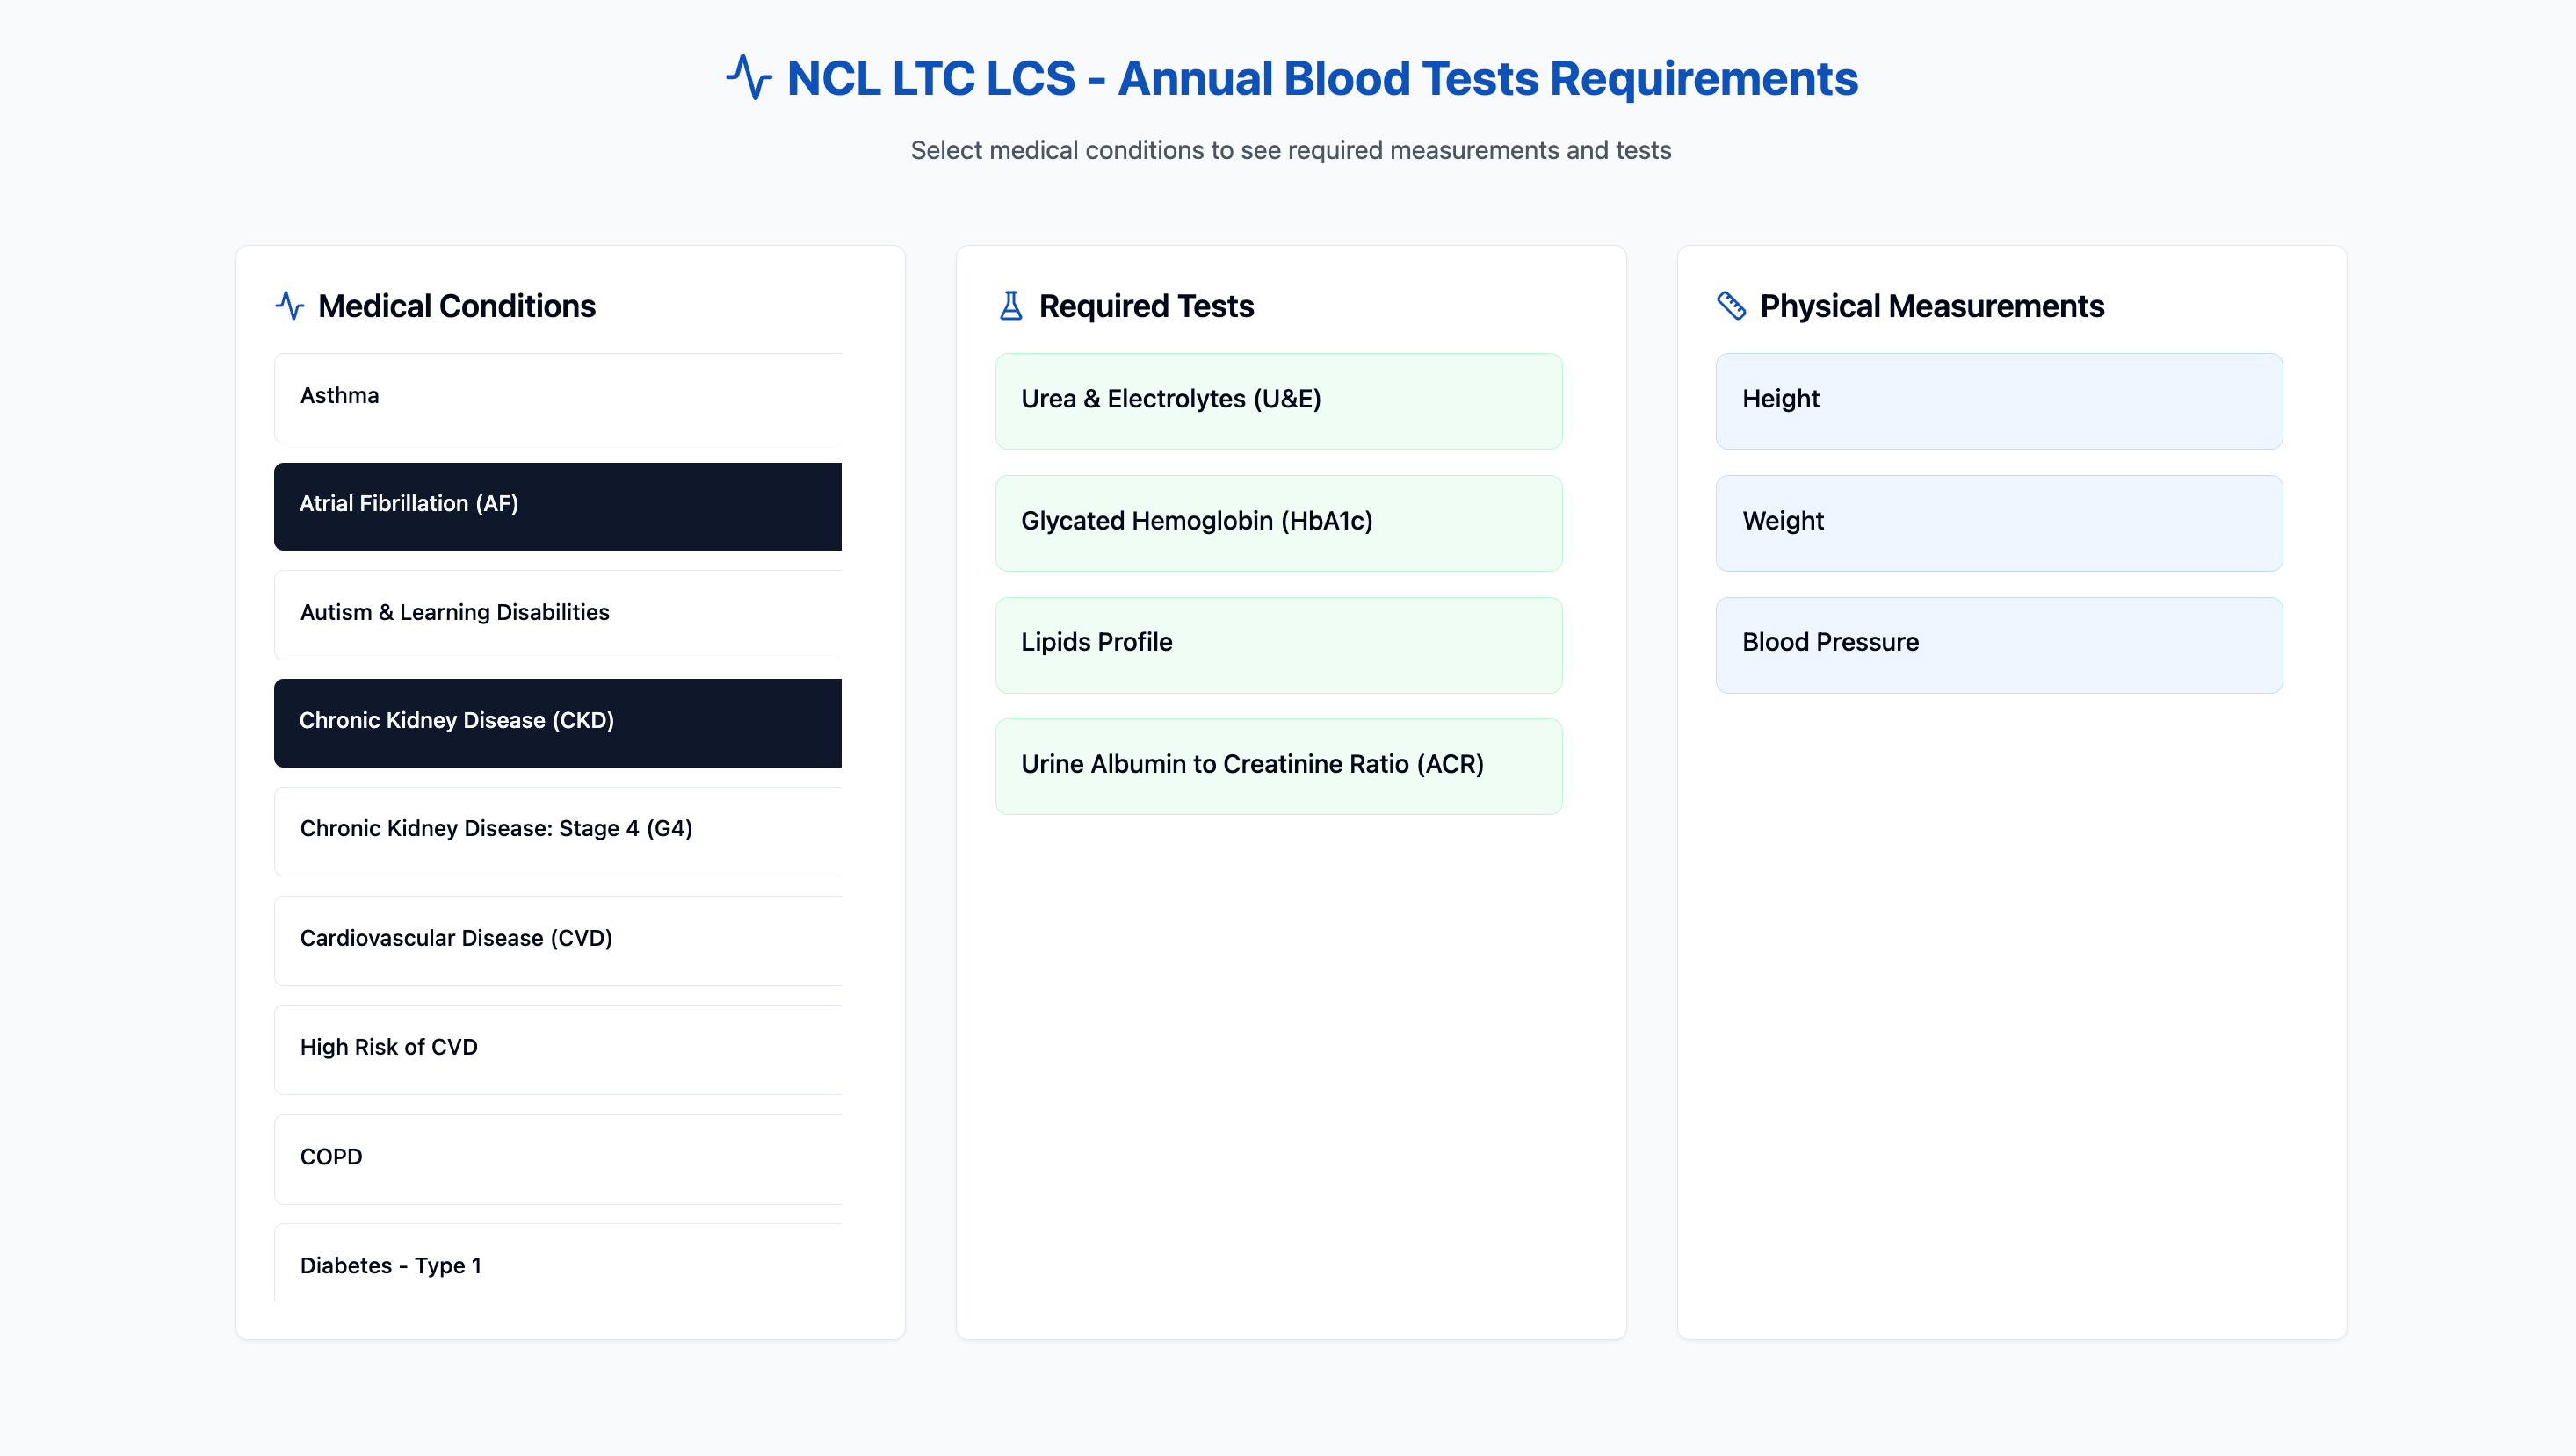Click the heartbeat icon in the page title
Image resolution: width=2576 pixels, height=1456 pixels.
(750, 78)
